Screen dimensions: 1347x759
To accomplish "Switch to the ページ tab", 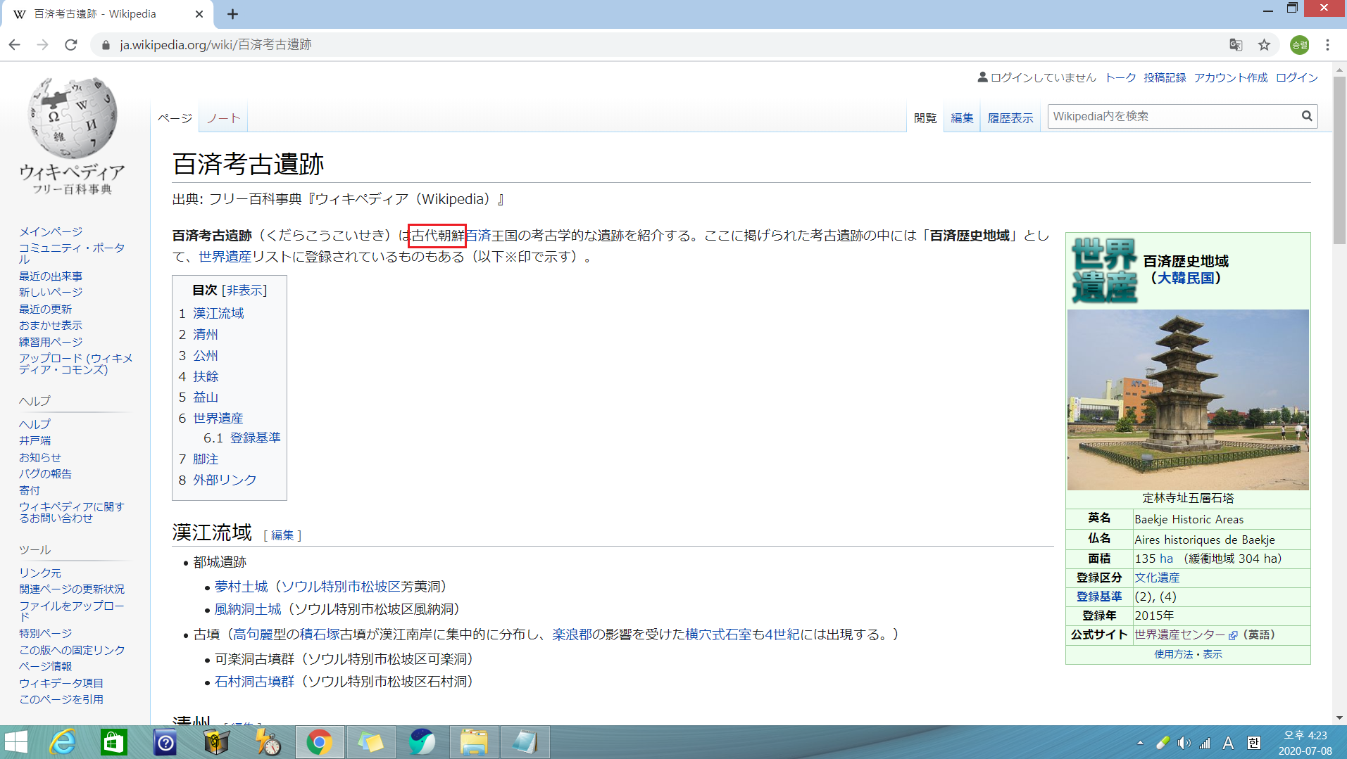I will tap(175, 118).
